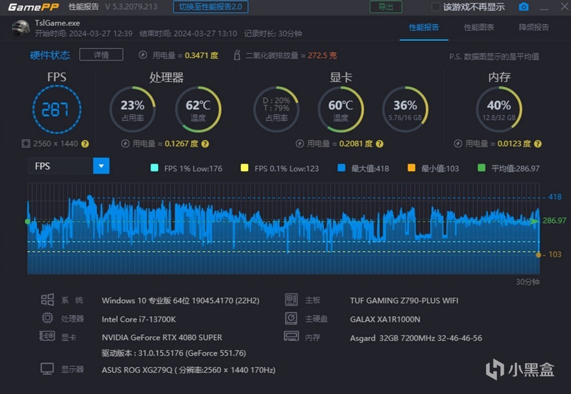The height and width of the screenshot is (394, 571).
Task: Click the PUBG game avatar icon
Action: click(20, 28)
